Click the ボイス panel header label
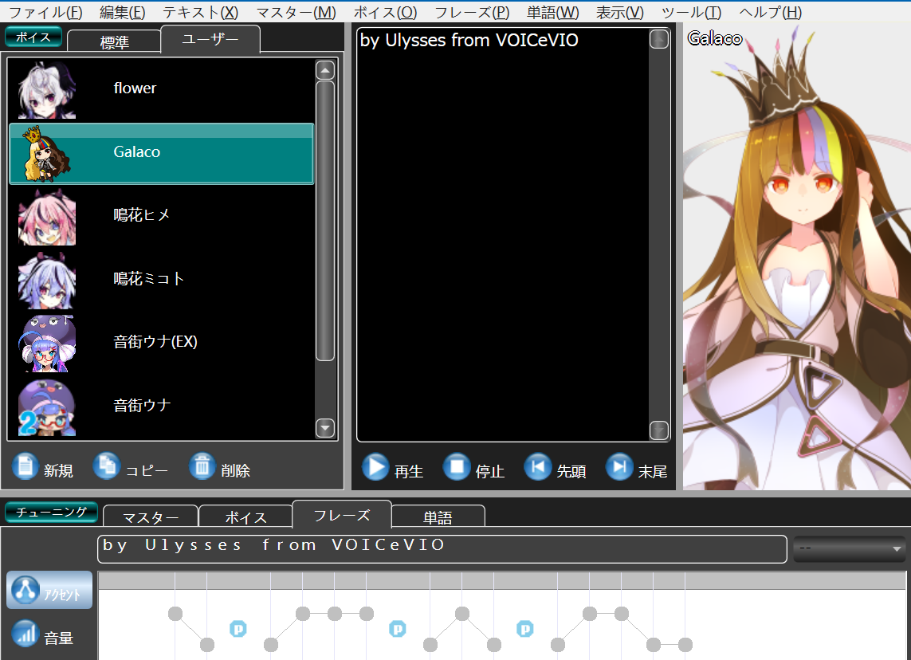This screenshot has width=911, height=660. coord(33,37)
